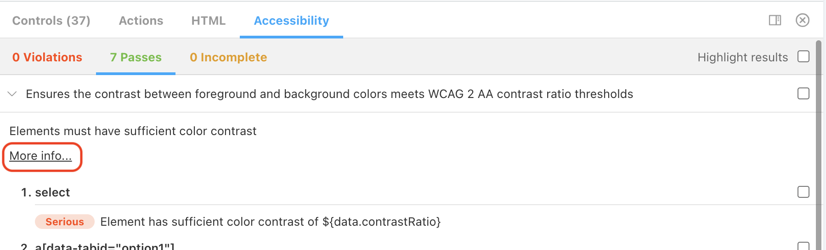This screenshot has height=250, width=826.
Task: Go to the HTML tab
Action: (x=209, y=21)
